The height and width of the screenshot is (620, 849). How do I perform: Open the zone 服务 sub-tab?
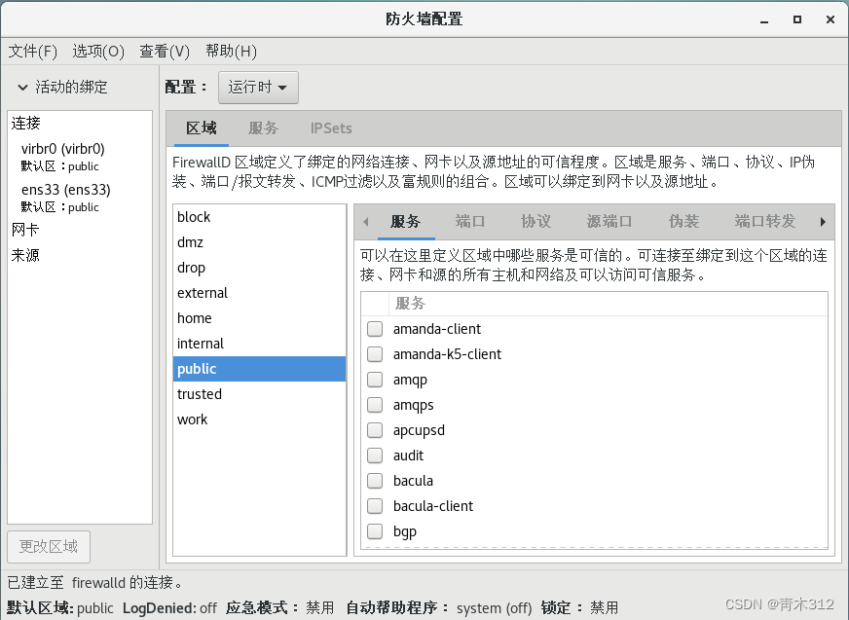[x=406, y=222]
